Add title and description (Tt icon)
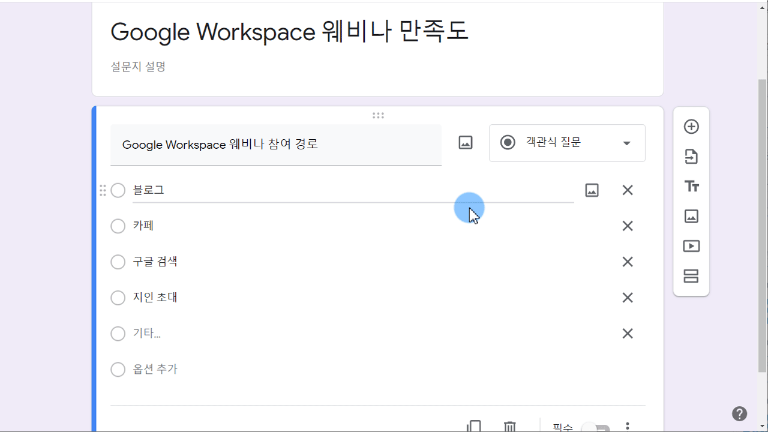Image resolution: width=768 pixels, height=432 pixels. pyautogui.click(x=691, y=187)
